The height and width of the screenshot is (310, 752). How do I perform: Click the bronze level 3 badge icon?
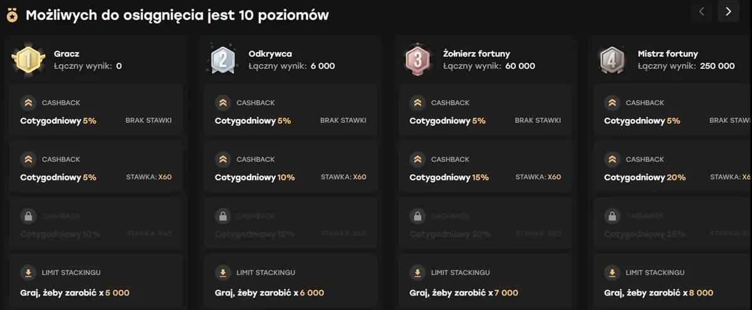coord(417,59)
